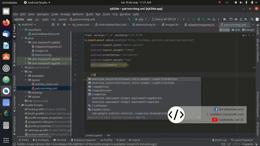Open the Device File Explorer panel
The image size is (260, 146).
(258, 105)
